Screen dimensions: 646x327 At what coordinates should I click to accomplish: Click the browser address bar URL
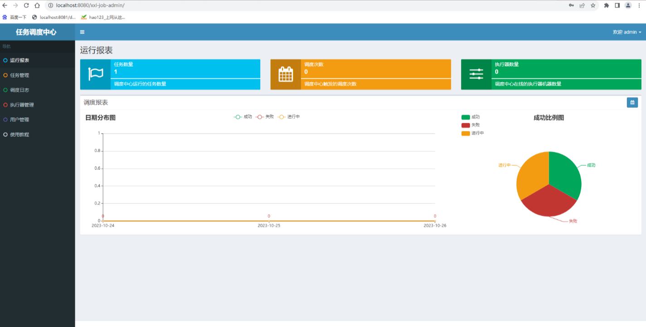90,5
